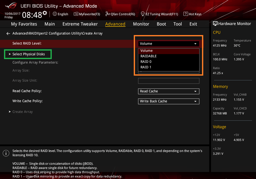Screen dimensions: 256x179
Task: Switch to the Main tab
Action: [x=50, y=24]
